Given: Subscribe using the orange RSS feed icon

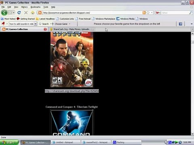Looking at the screenshot, I should tap(144, 13).
